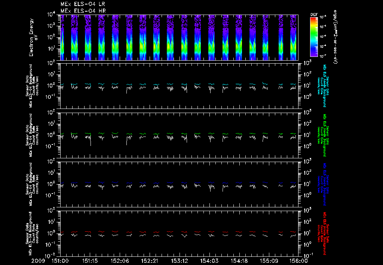The width and height of the screenshot is (383, 265).
Task: Click the "DEF" label above color bar
Action: pyautogui.click(x=314, y=15)
